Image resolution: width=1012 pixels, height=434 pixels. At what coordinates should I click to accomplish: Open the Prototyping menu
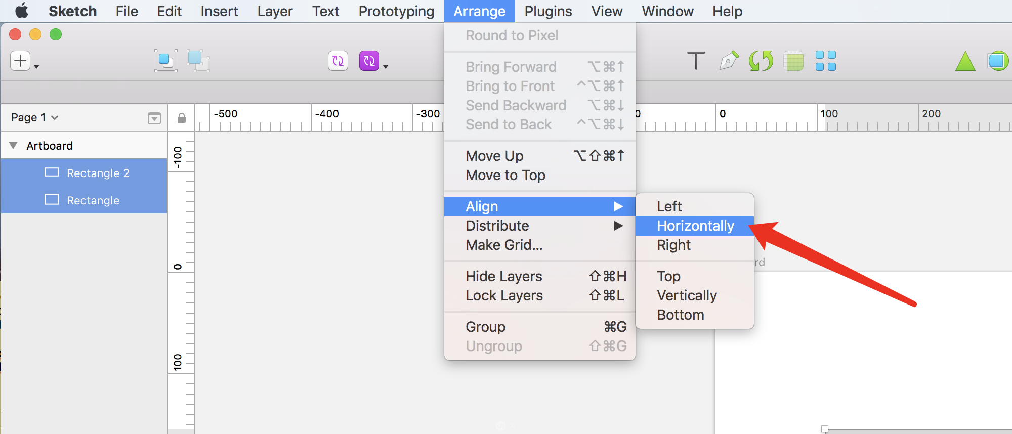click(396, 11)
